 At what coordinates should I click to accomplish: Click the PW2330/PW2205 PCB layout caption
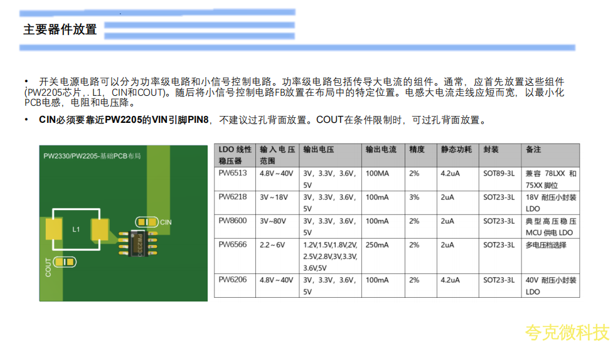click(92, 155)
